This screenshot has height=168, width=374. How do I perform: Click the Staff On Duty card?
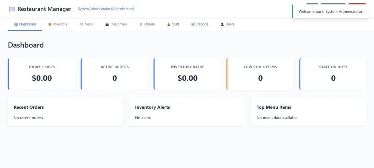click(x=333, y=74)
